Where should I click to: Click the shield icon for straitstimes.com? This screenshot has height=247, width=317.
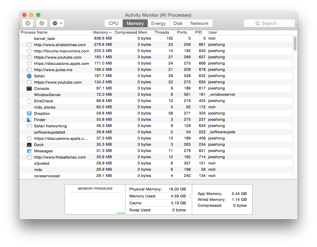click(x=29, y=45)
